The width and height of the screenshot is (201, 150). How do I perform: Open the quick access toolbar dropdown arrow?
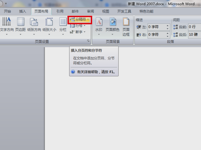click(x=6, y=4)
